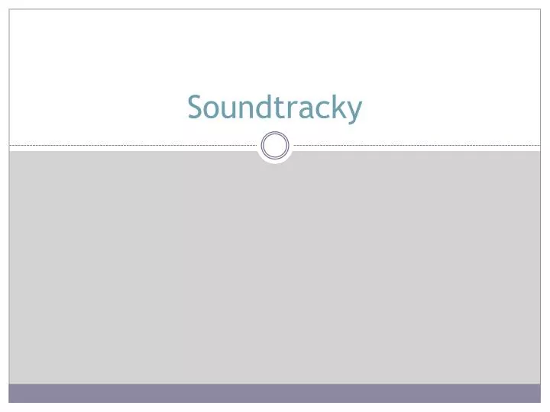Screen dimensions: 550x412
Task: Click the dashed line left of circle
Action: point(133,145)
